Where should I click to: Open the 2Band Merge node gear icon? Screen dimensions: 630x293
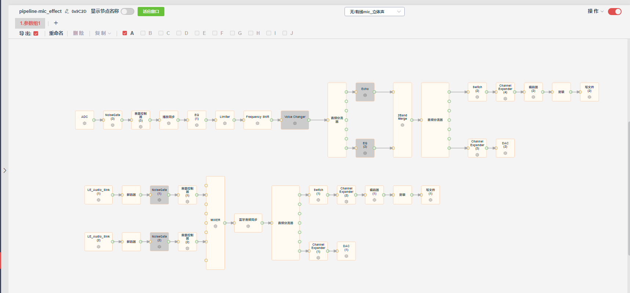pyautogui.click(x=403, y=125)
